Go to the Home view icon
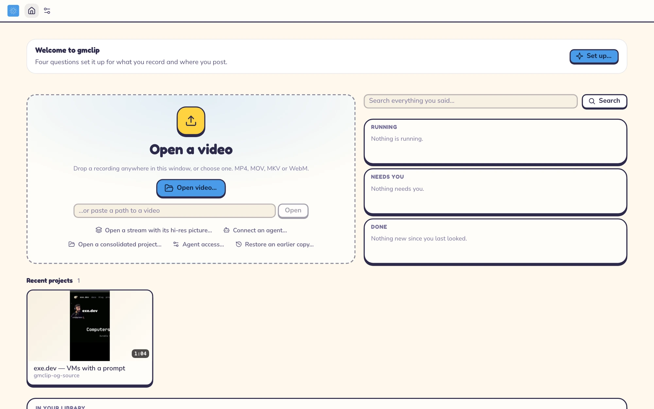Image resolution: width=654 pixels, height=409 pixels. click(x=32, y=11)
